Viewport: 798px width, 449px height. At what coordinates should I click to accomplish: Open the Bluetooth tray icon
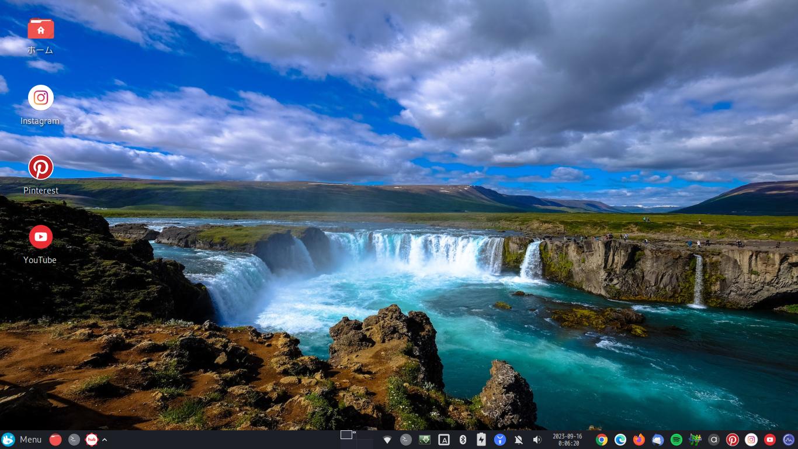tap(463, 440)
